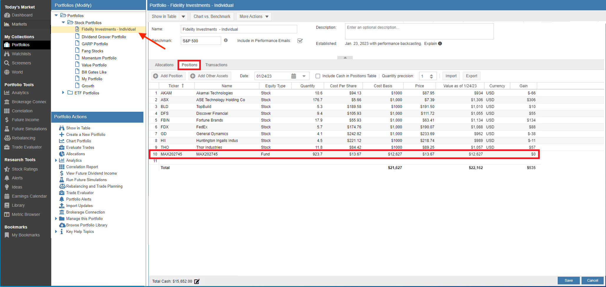Viewport: 606px width, 287px height.
Task: Open Stock Ratings star icon
Action: [7, 169]
